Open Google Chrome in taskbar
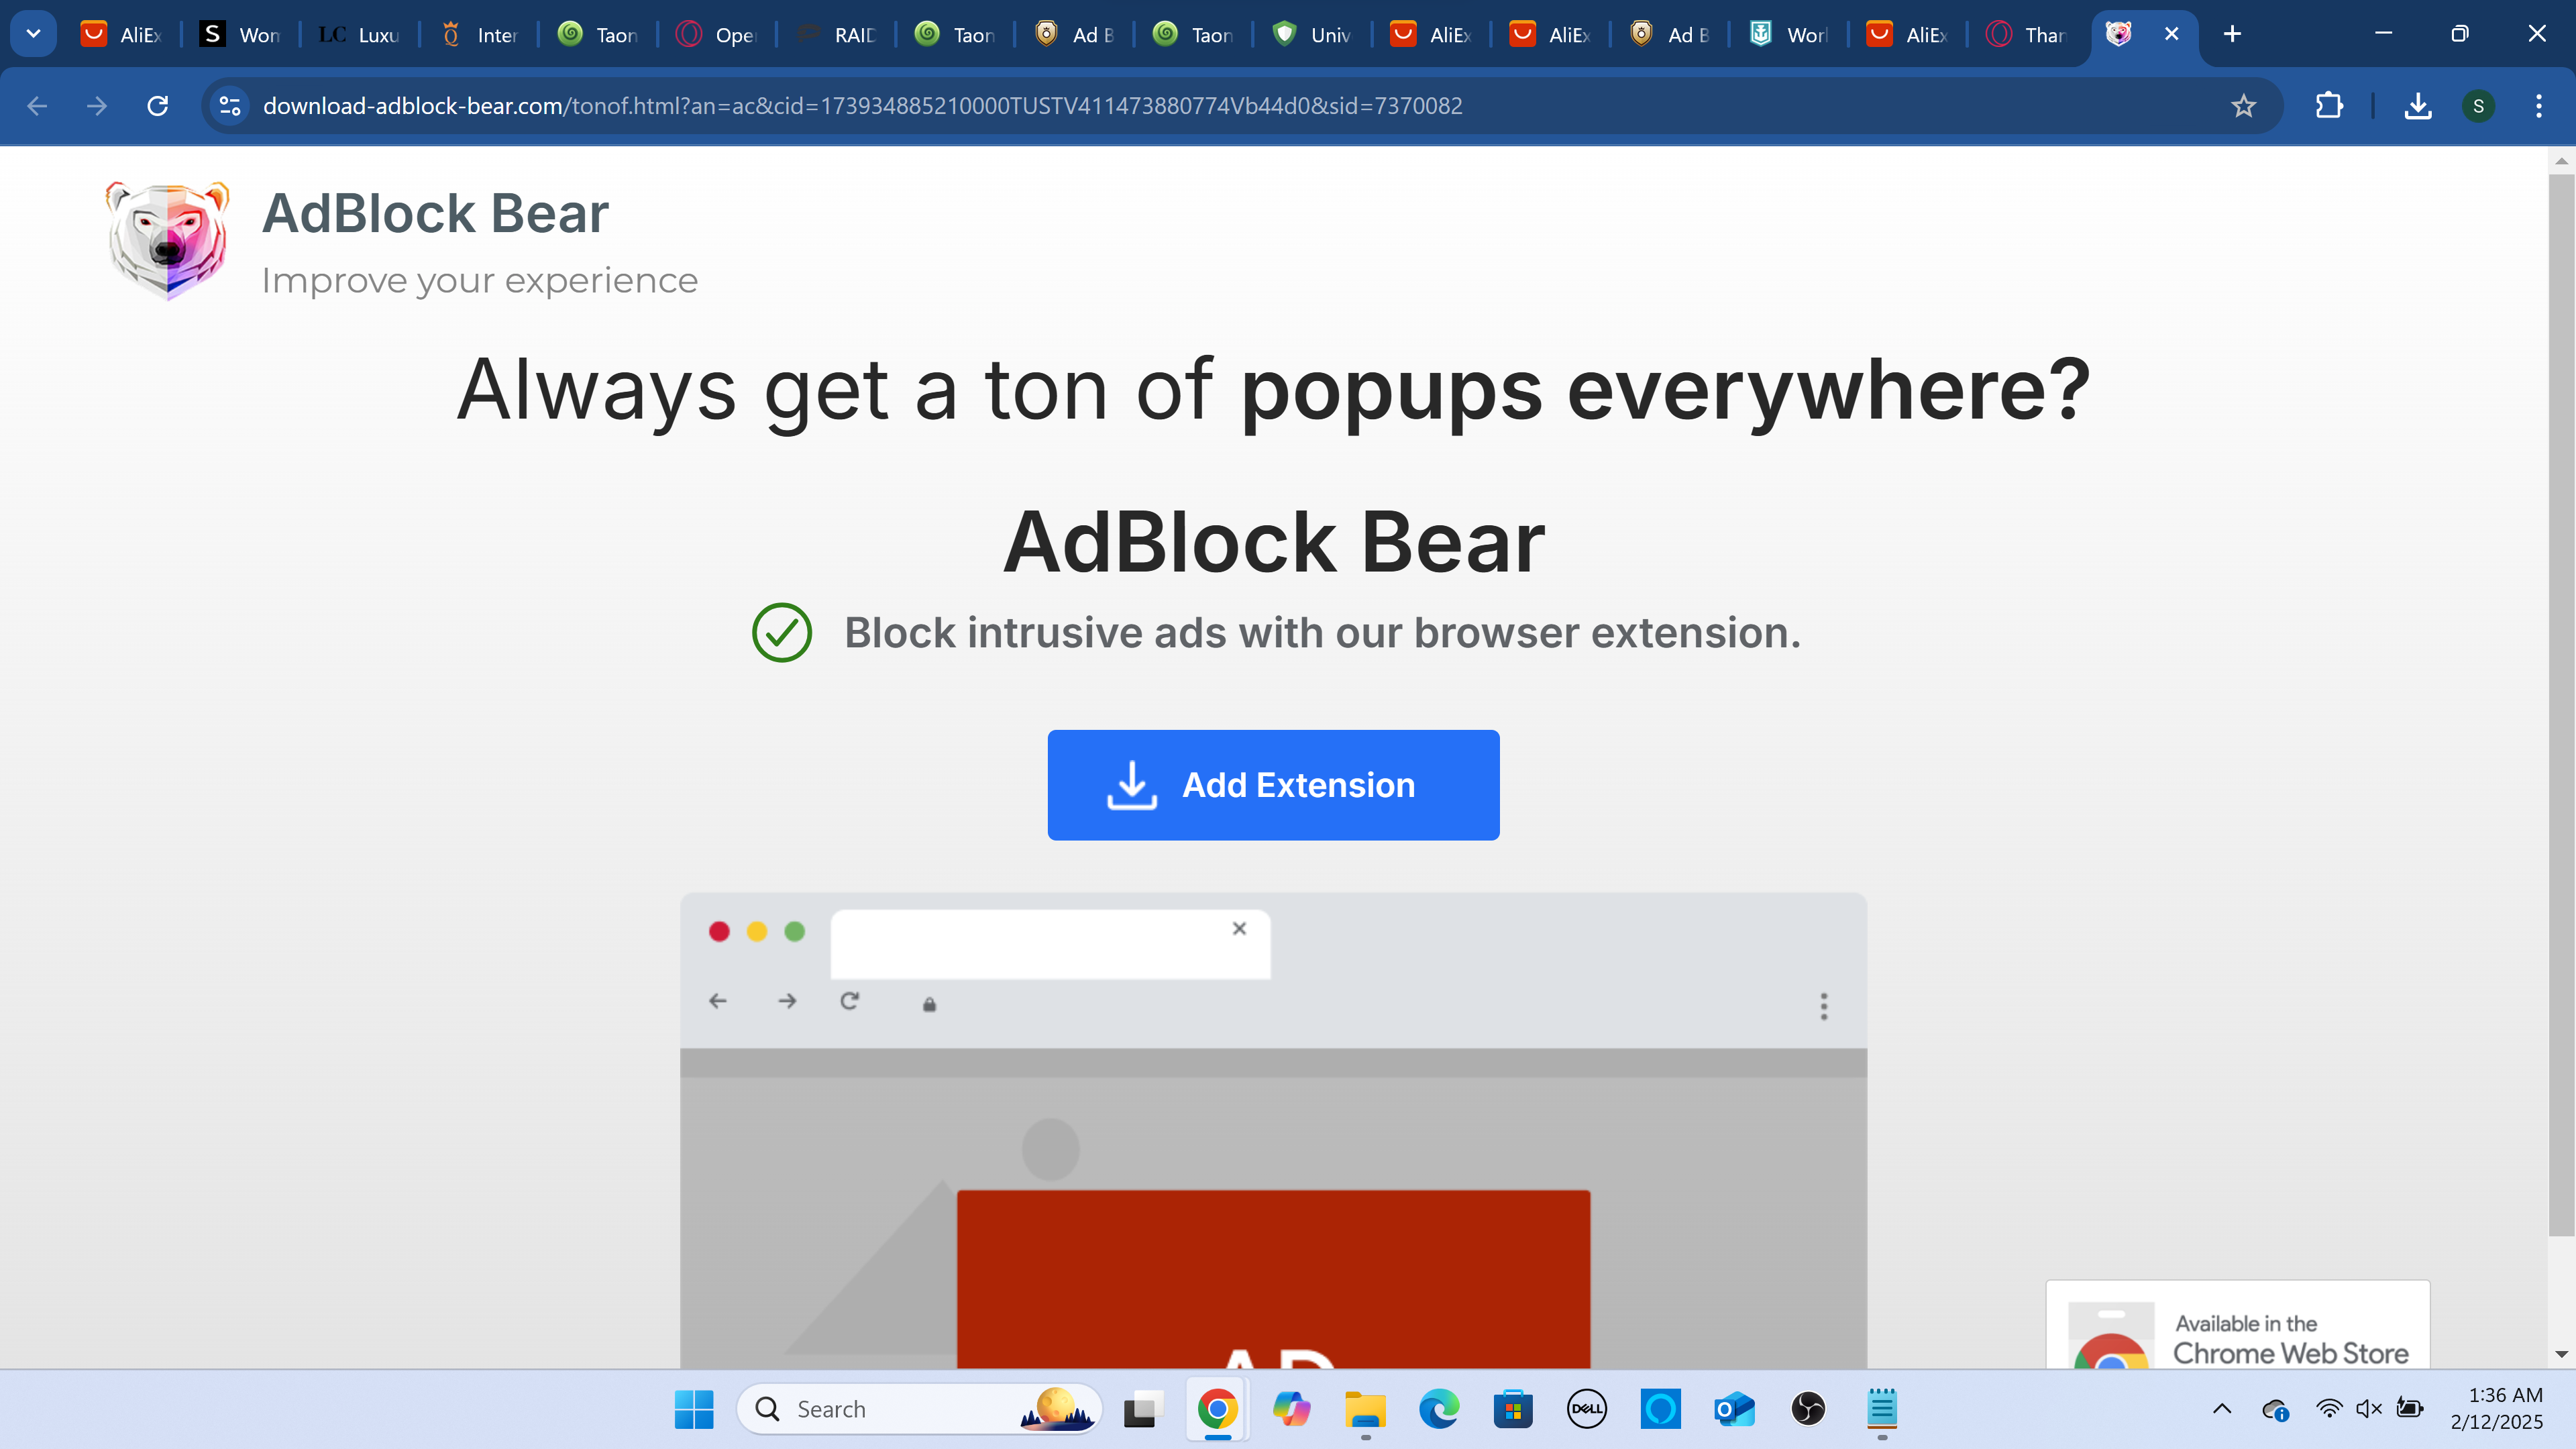This screenshot has width=2576, height=1449. pos(1217,1409)
